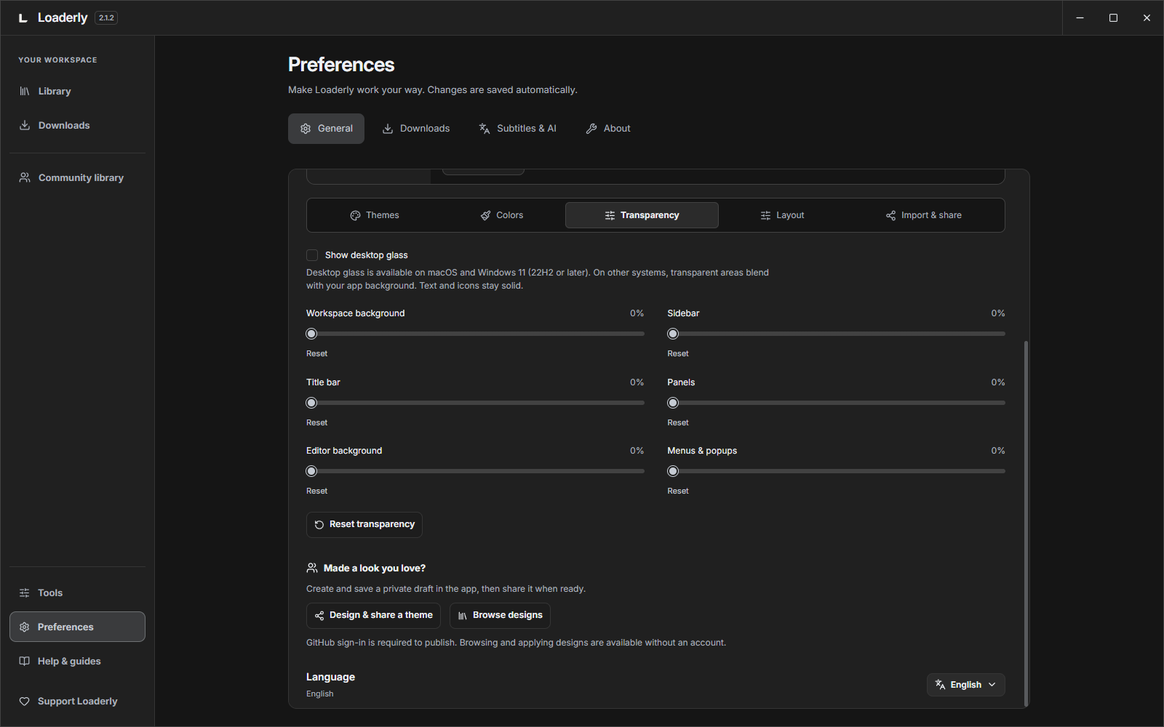Click Reset under the Title bar slider

pos(316,422)
